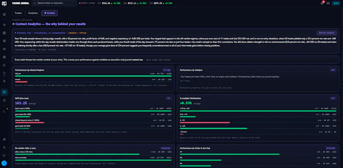Viewport: 343px width, 168px height.
Task: Click the RISK tag on R-multiple card
Action: click(x=333, y=99)
